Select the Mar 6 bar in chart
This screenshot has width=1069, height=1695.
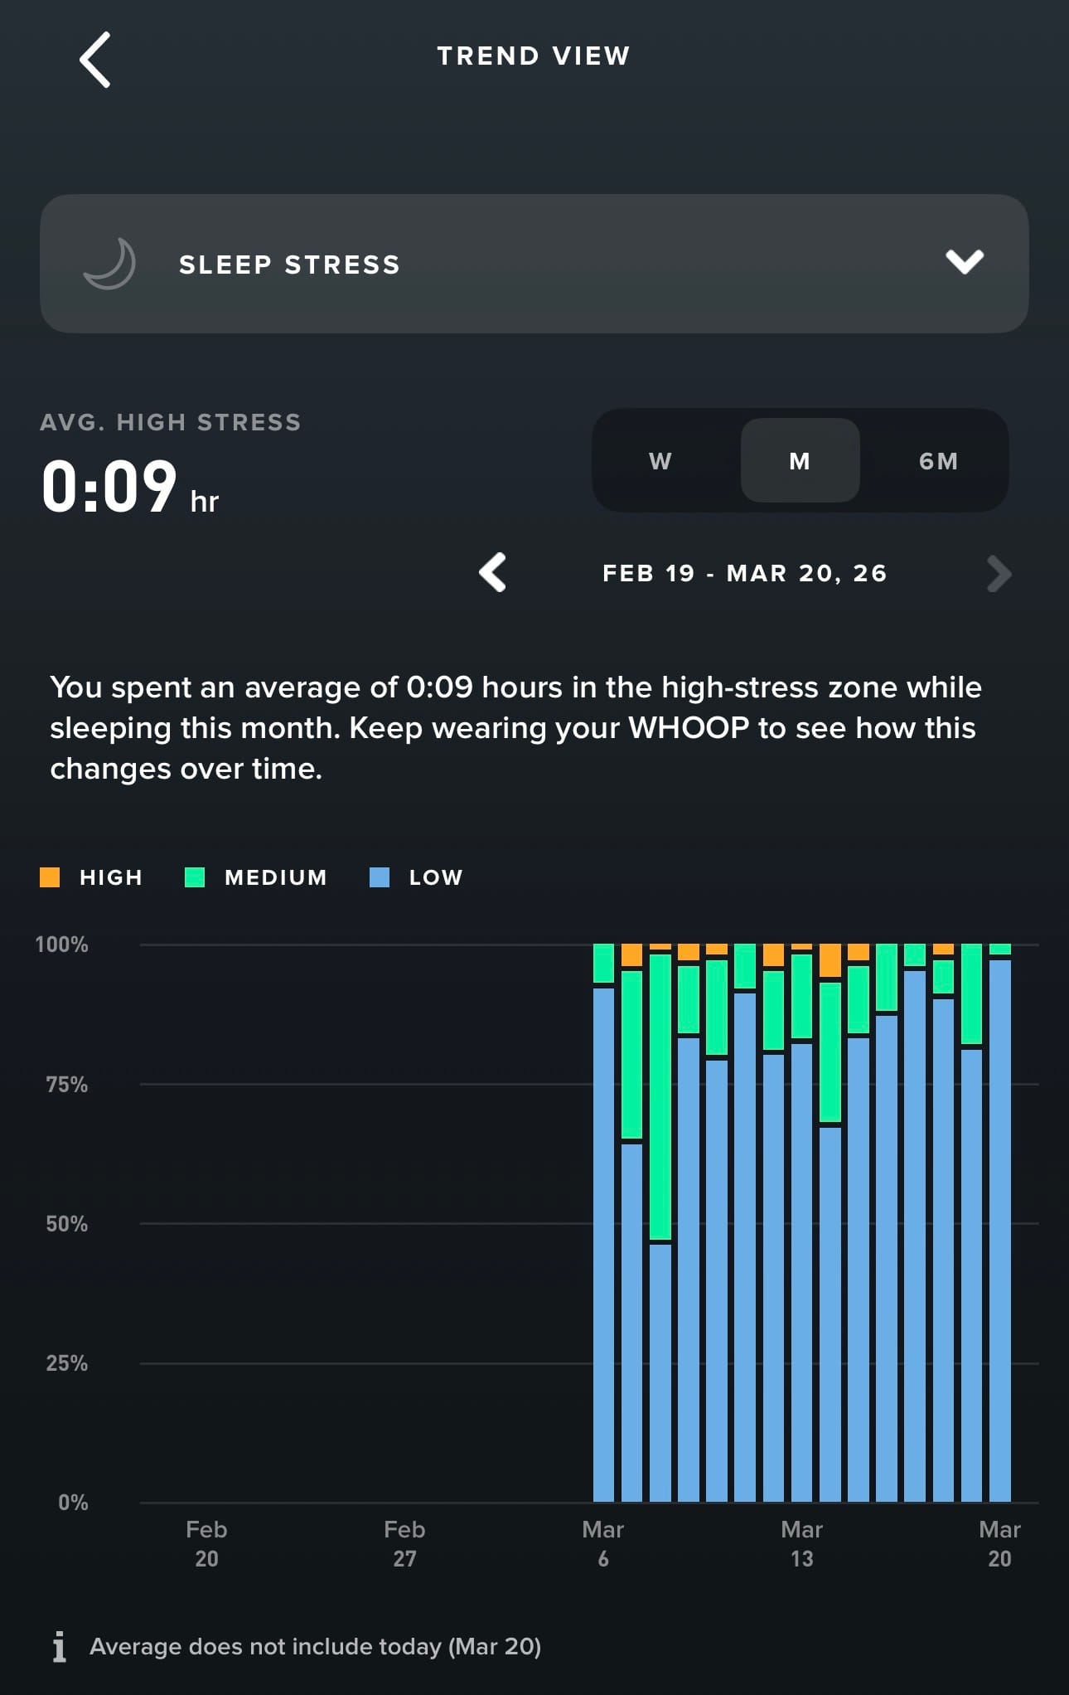pyautogui.click(x=604, y=1244)
